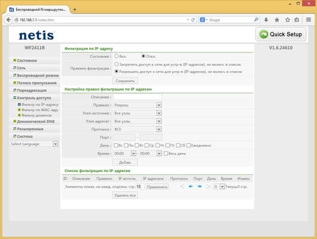Image resolution: width=317 pixels, height=239 pixels.
Task: Check the Ср day checkbox
Action: pyautogui.click(x=147, y=145)
